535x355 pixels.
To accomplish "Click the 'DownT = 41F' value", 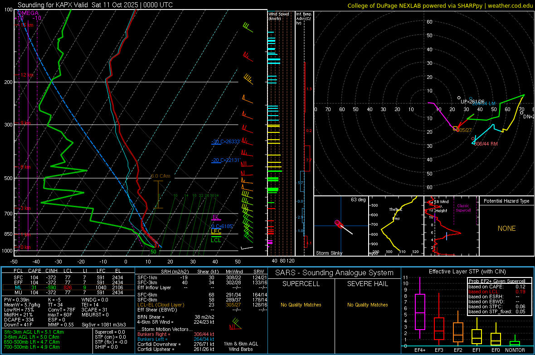I will 18,325.
